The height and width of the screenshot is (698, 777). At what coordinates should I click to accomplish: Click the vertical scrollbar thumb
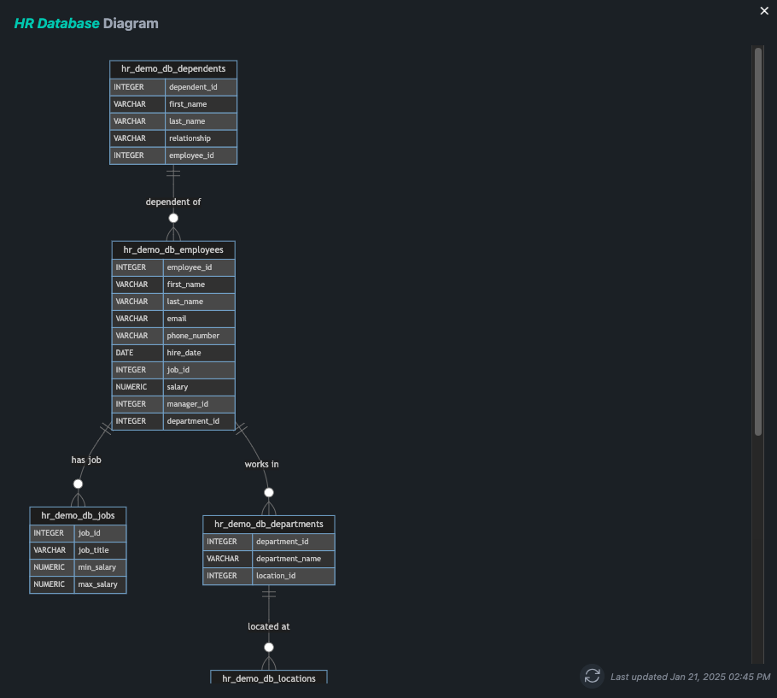pos(757,242)
